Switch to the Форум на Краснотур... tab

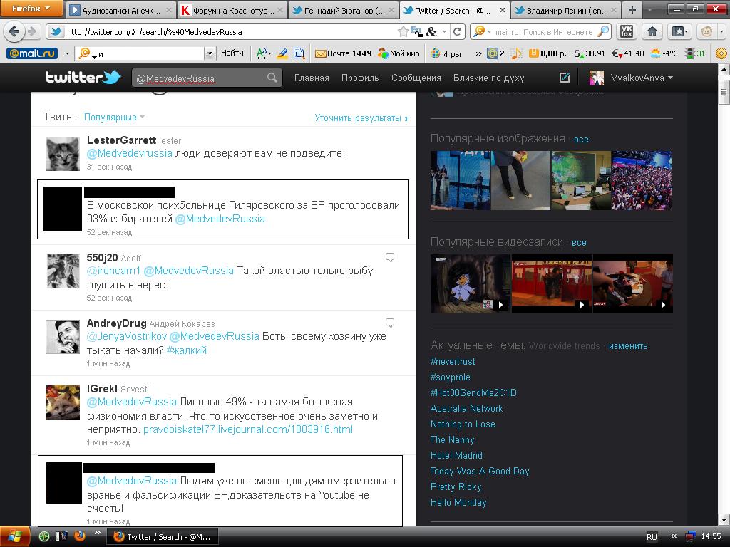232,10
